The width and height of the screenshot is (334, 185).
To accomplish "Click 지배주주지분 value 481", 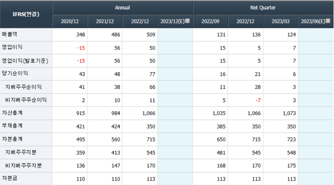I will (221, 153).
